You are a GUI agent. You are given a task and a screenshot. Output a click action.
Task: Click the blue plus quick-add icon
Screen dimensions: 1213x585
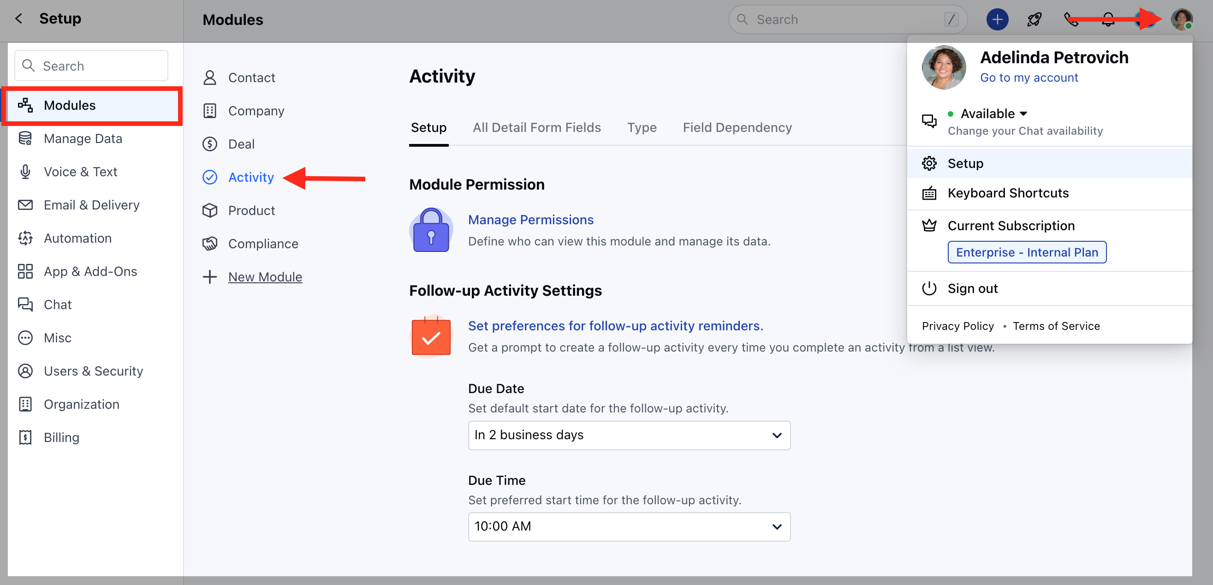pos(997,19)
